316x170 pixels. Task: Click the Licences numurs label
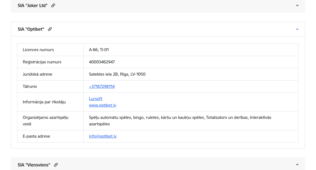coord(38,50)
